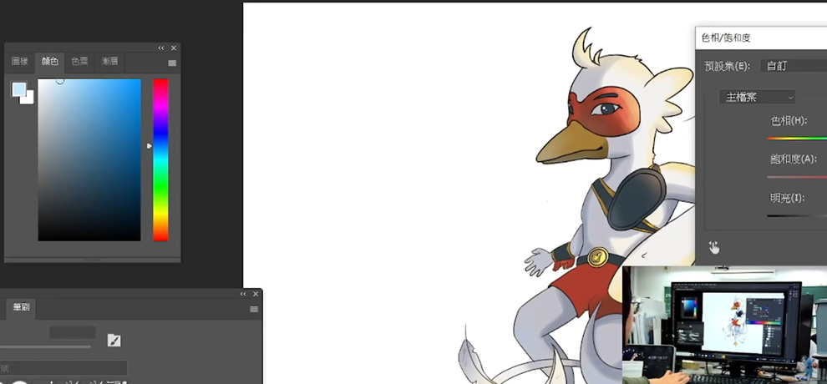Click the webcam video thumbnail overlay
The image size is (827, 384).
(725, 325)
